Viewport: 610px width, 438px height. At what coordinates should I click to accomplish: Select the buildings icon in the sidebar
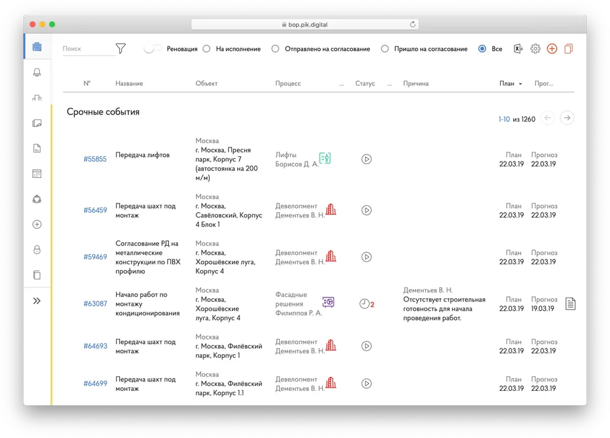click(x=36, y=46)
